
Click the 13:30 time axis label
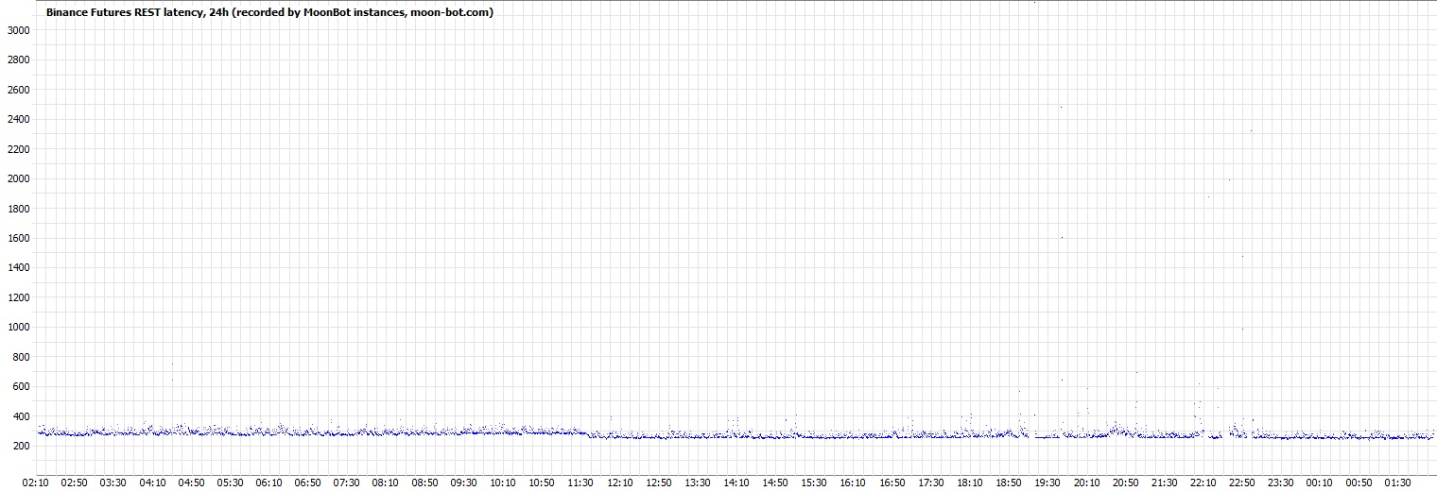pyautogui.click(x=697, y=483)
